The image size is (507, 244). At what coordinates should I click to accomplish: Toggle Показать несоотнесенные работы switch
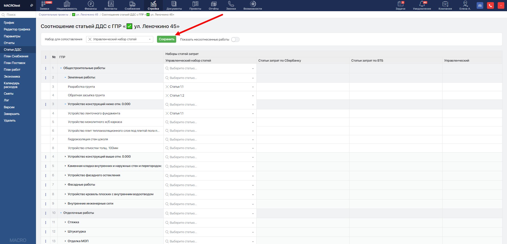coord(235,39)
